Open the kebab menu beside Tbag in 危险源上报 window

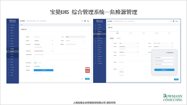tap(90, 21)
